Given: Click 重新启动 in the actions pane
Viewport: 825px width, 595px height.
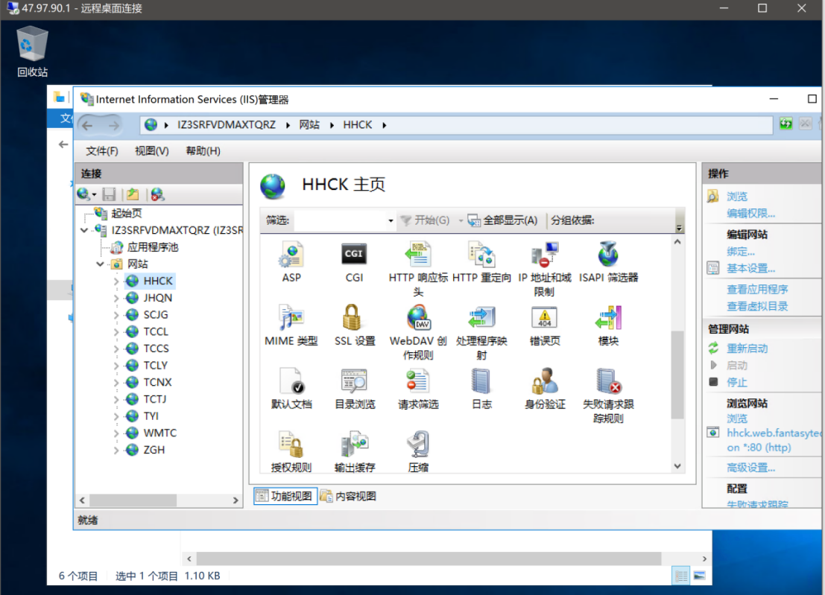Looking at the screenshot, I should (x=747, y=349).
